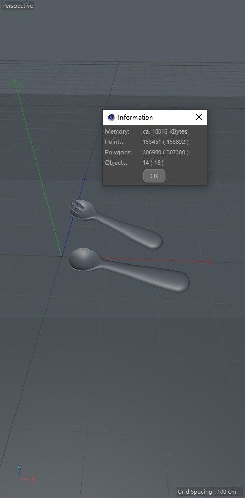245x498 pixels.
Task: Click the world axis indicator icon
Action: click(x=25, y=474)
